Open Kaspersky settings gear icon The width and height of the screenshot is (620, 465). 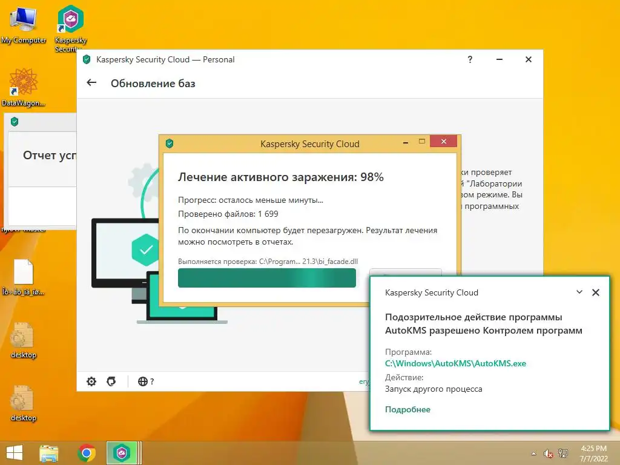click(x=91, y=381)
